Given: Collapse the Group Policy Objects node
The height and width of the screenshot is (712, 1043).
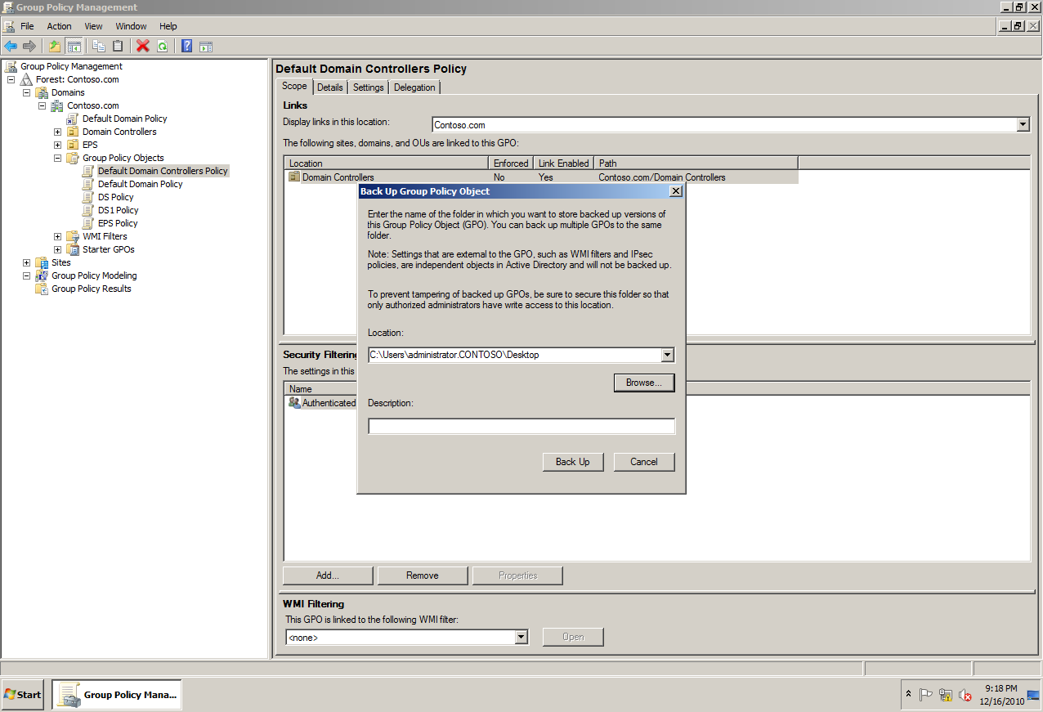Looking at the screenshot, I should (x=56, y=158).
